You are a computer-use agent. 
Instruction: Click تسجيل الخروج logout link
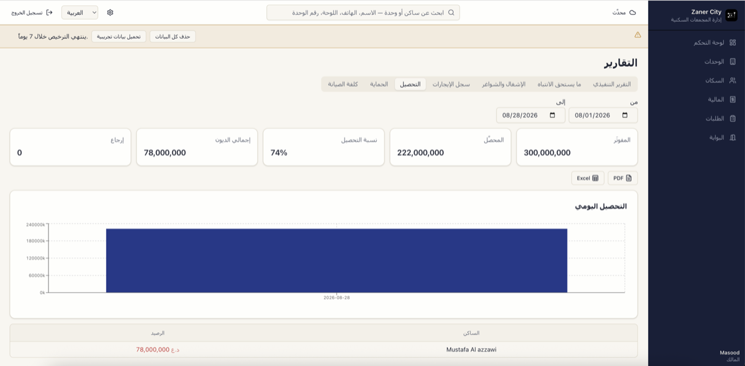click(32, 12)
